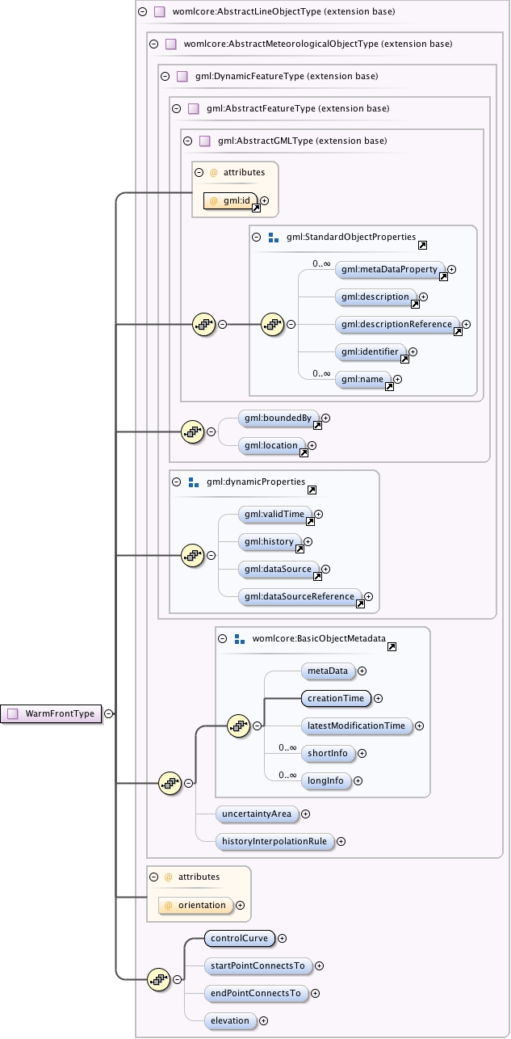Collapse gml:DynamicFeatureType extension base
Screen dimensions: 511x1039
[165, 76]
